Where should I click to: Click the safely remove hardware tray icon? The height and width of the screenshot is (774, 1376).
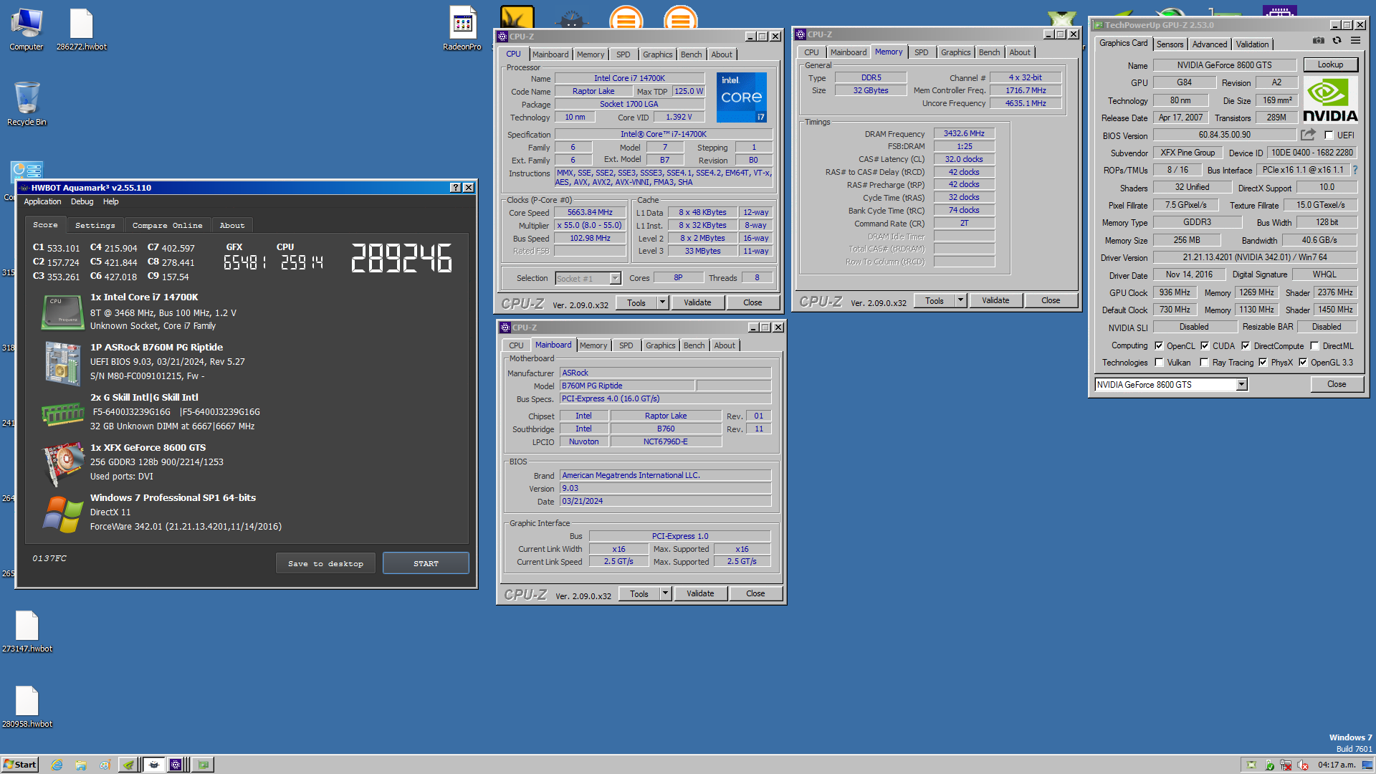pos(1269,765)
